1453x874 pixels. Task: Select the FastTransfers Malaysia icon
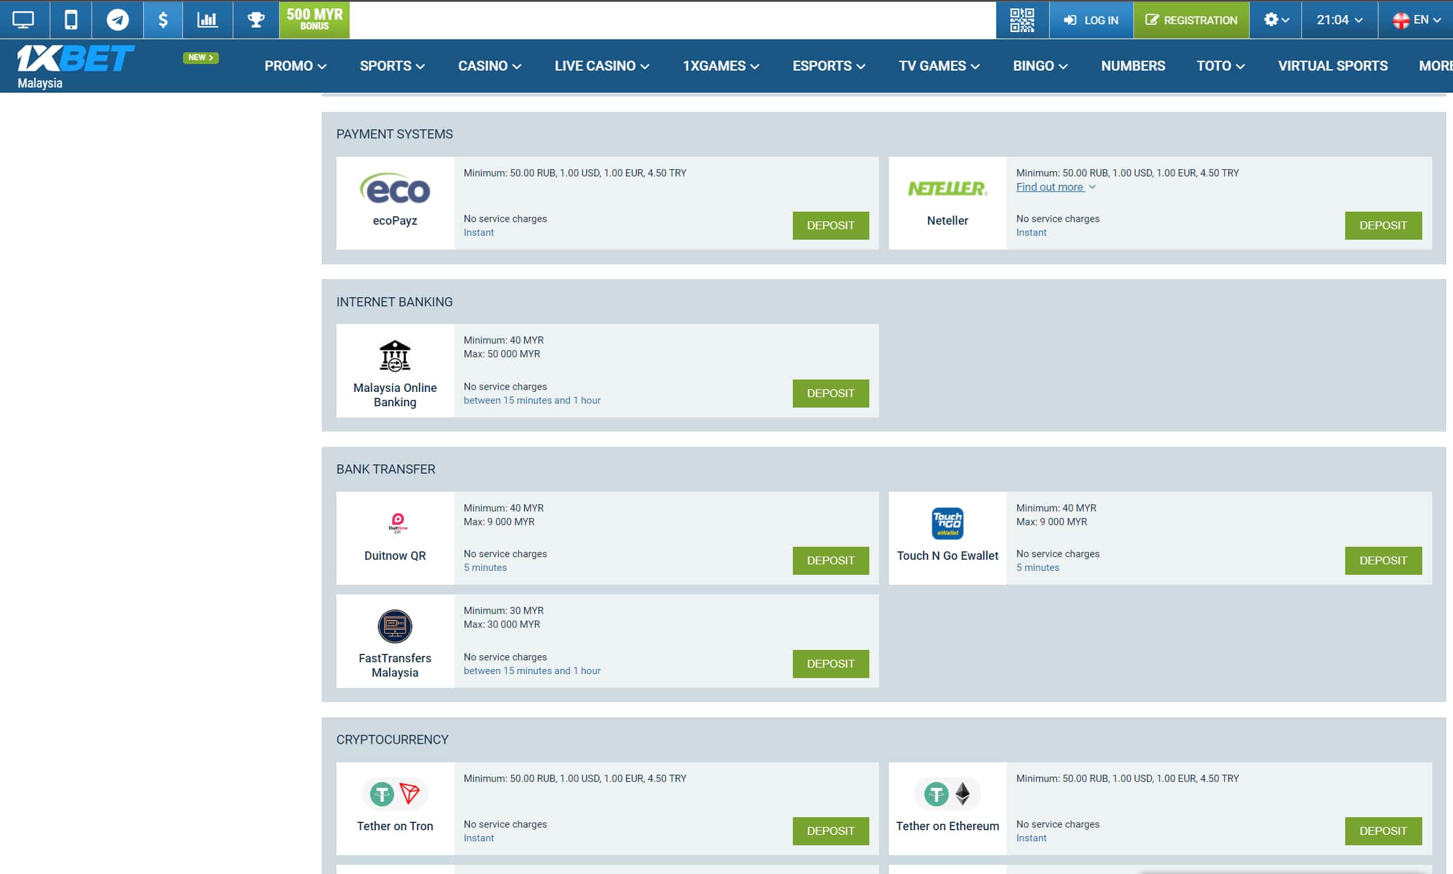click(x=395, y=626)
